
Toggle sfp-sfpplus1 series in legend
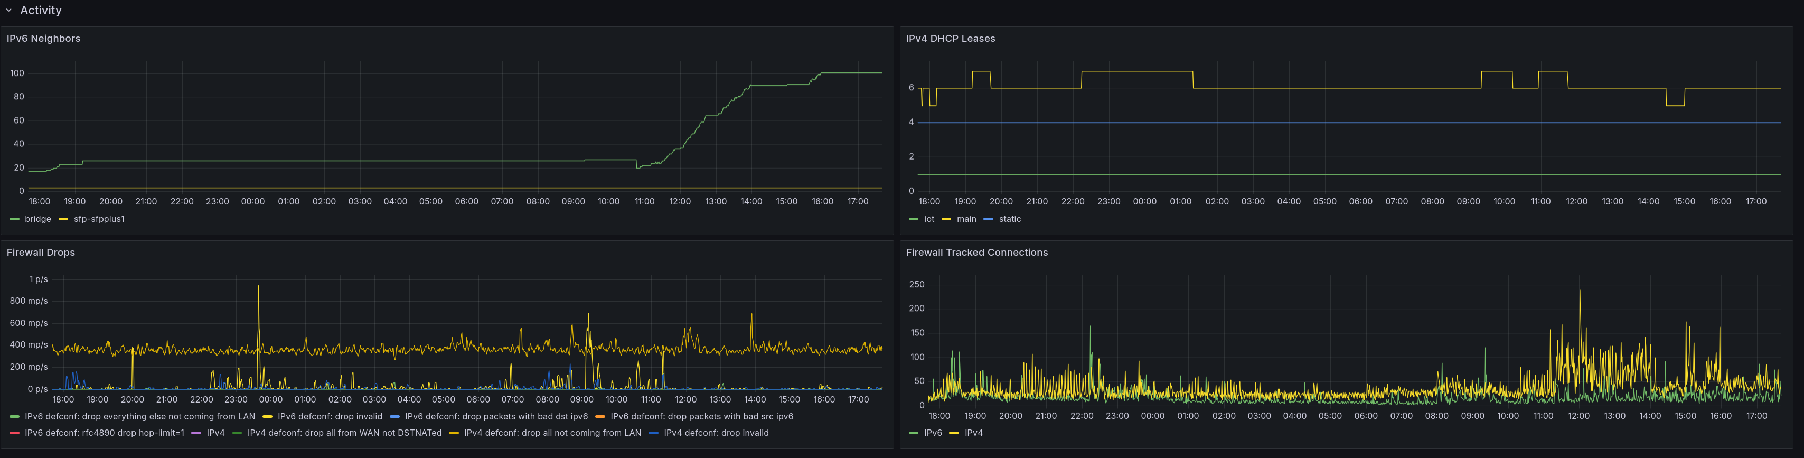[x=99, y=219]
